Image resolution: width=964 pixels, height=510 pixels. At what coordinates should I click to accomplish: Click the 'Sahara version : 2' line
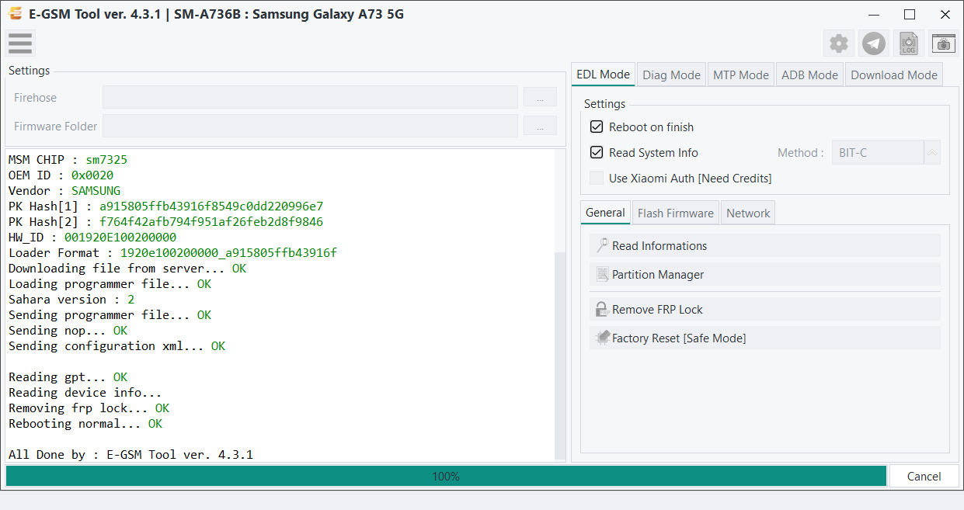[x=71, y=300]
